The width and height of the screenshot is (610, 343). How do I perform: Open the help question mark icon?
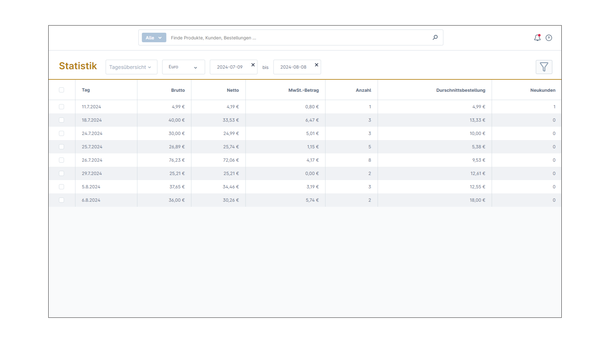coord(549,38)
